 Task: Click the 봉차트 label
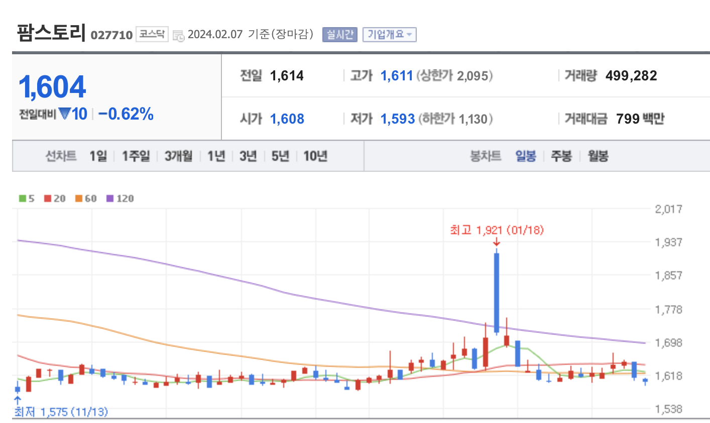pyautogui.click(x=485, y=156)
